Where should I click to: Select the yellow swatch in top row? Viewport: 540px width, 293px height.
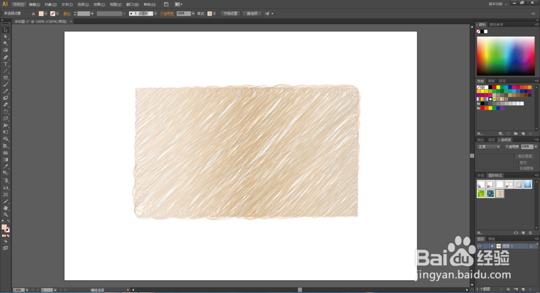point(498,87)
